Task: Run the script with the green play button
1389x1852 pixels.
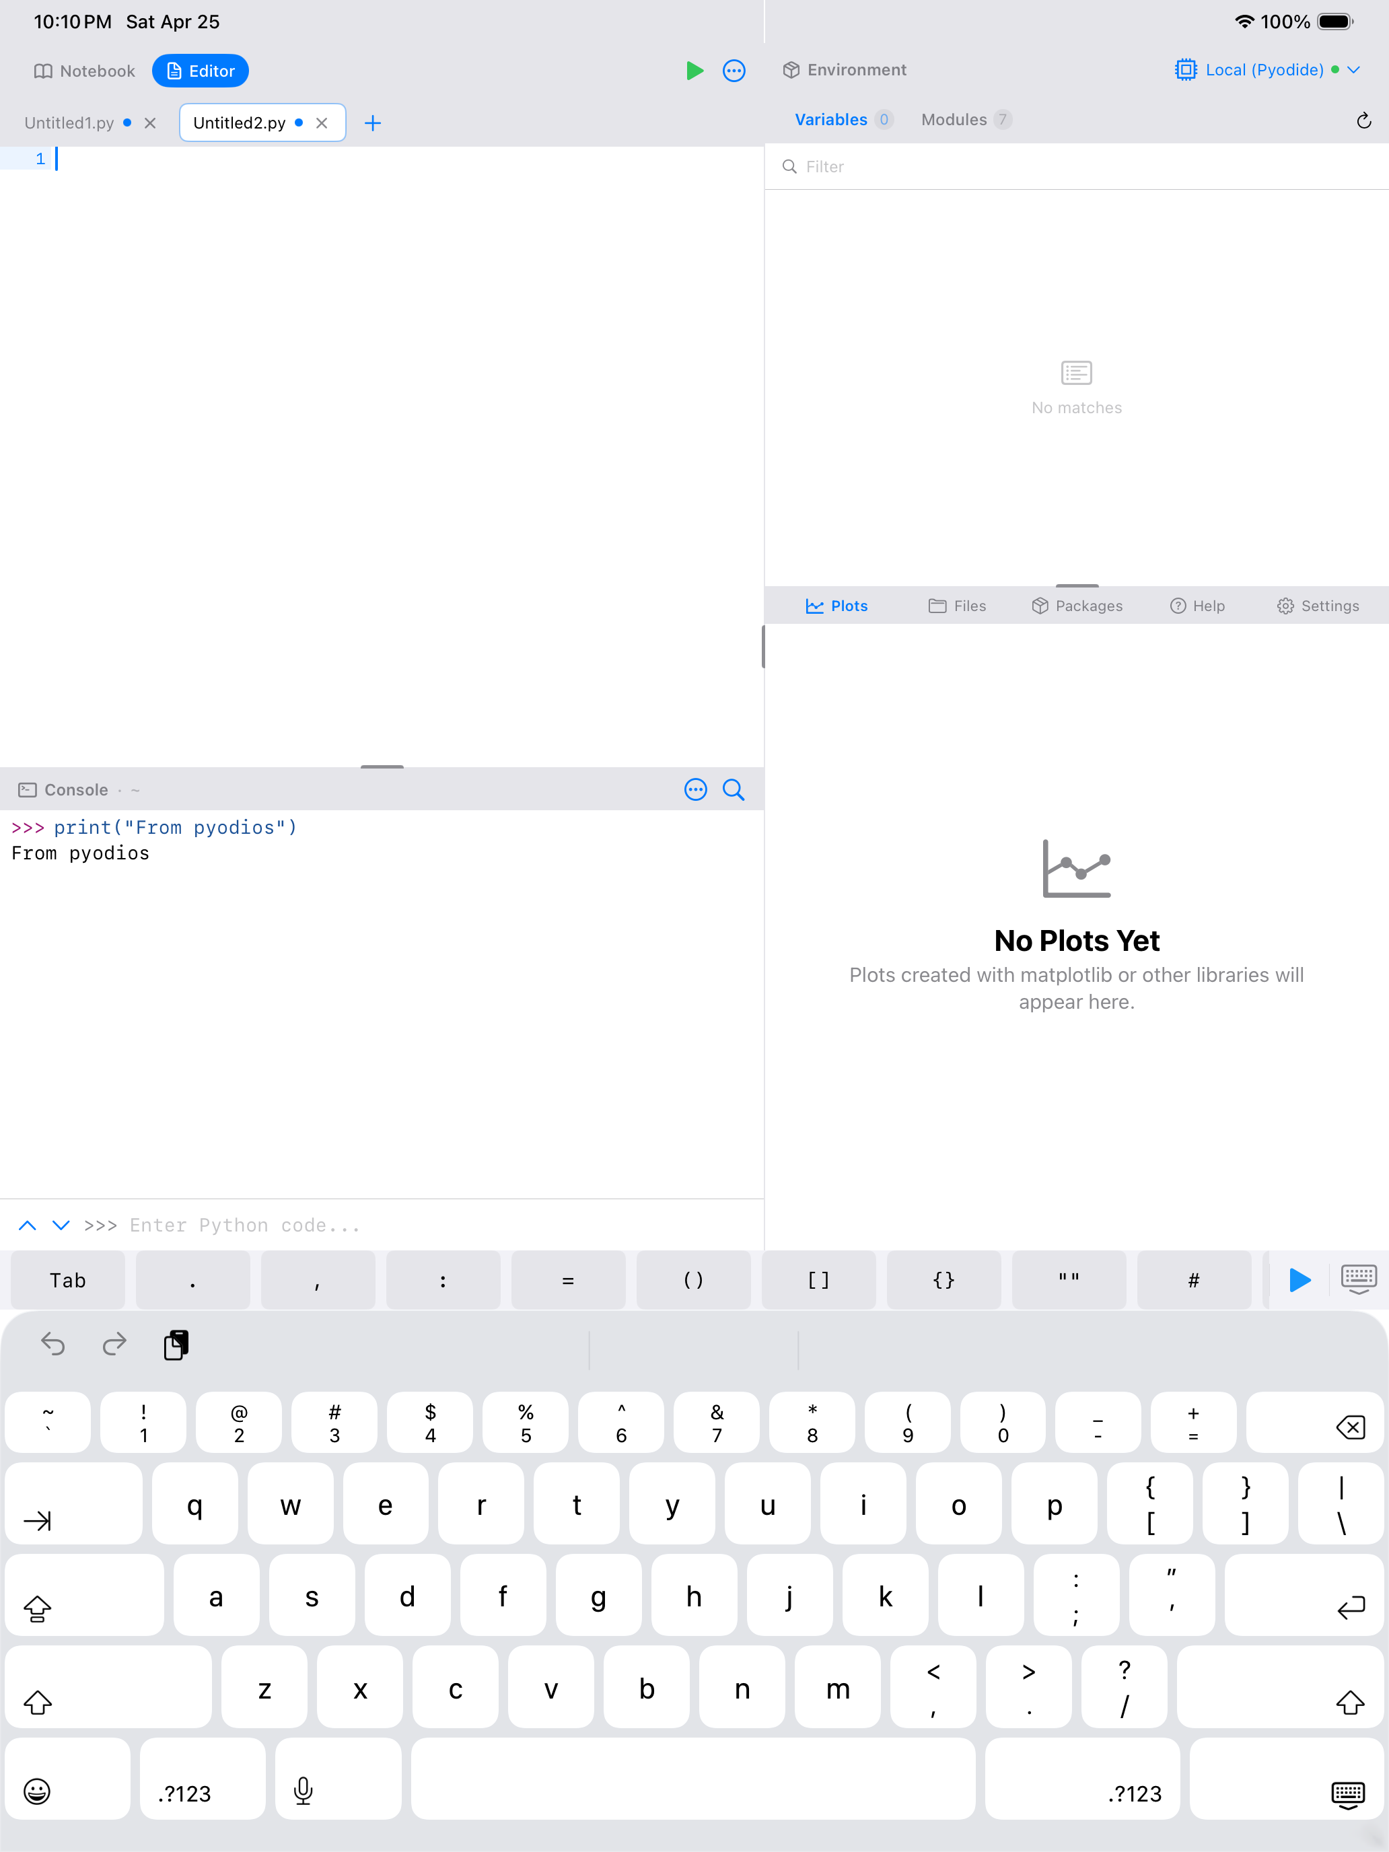Action: [x=694, y=71]
